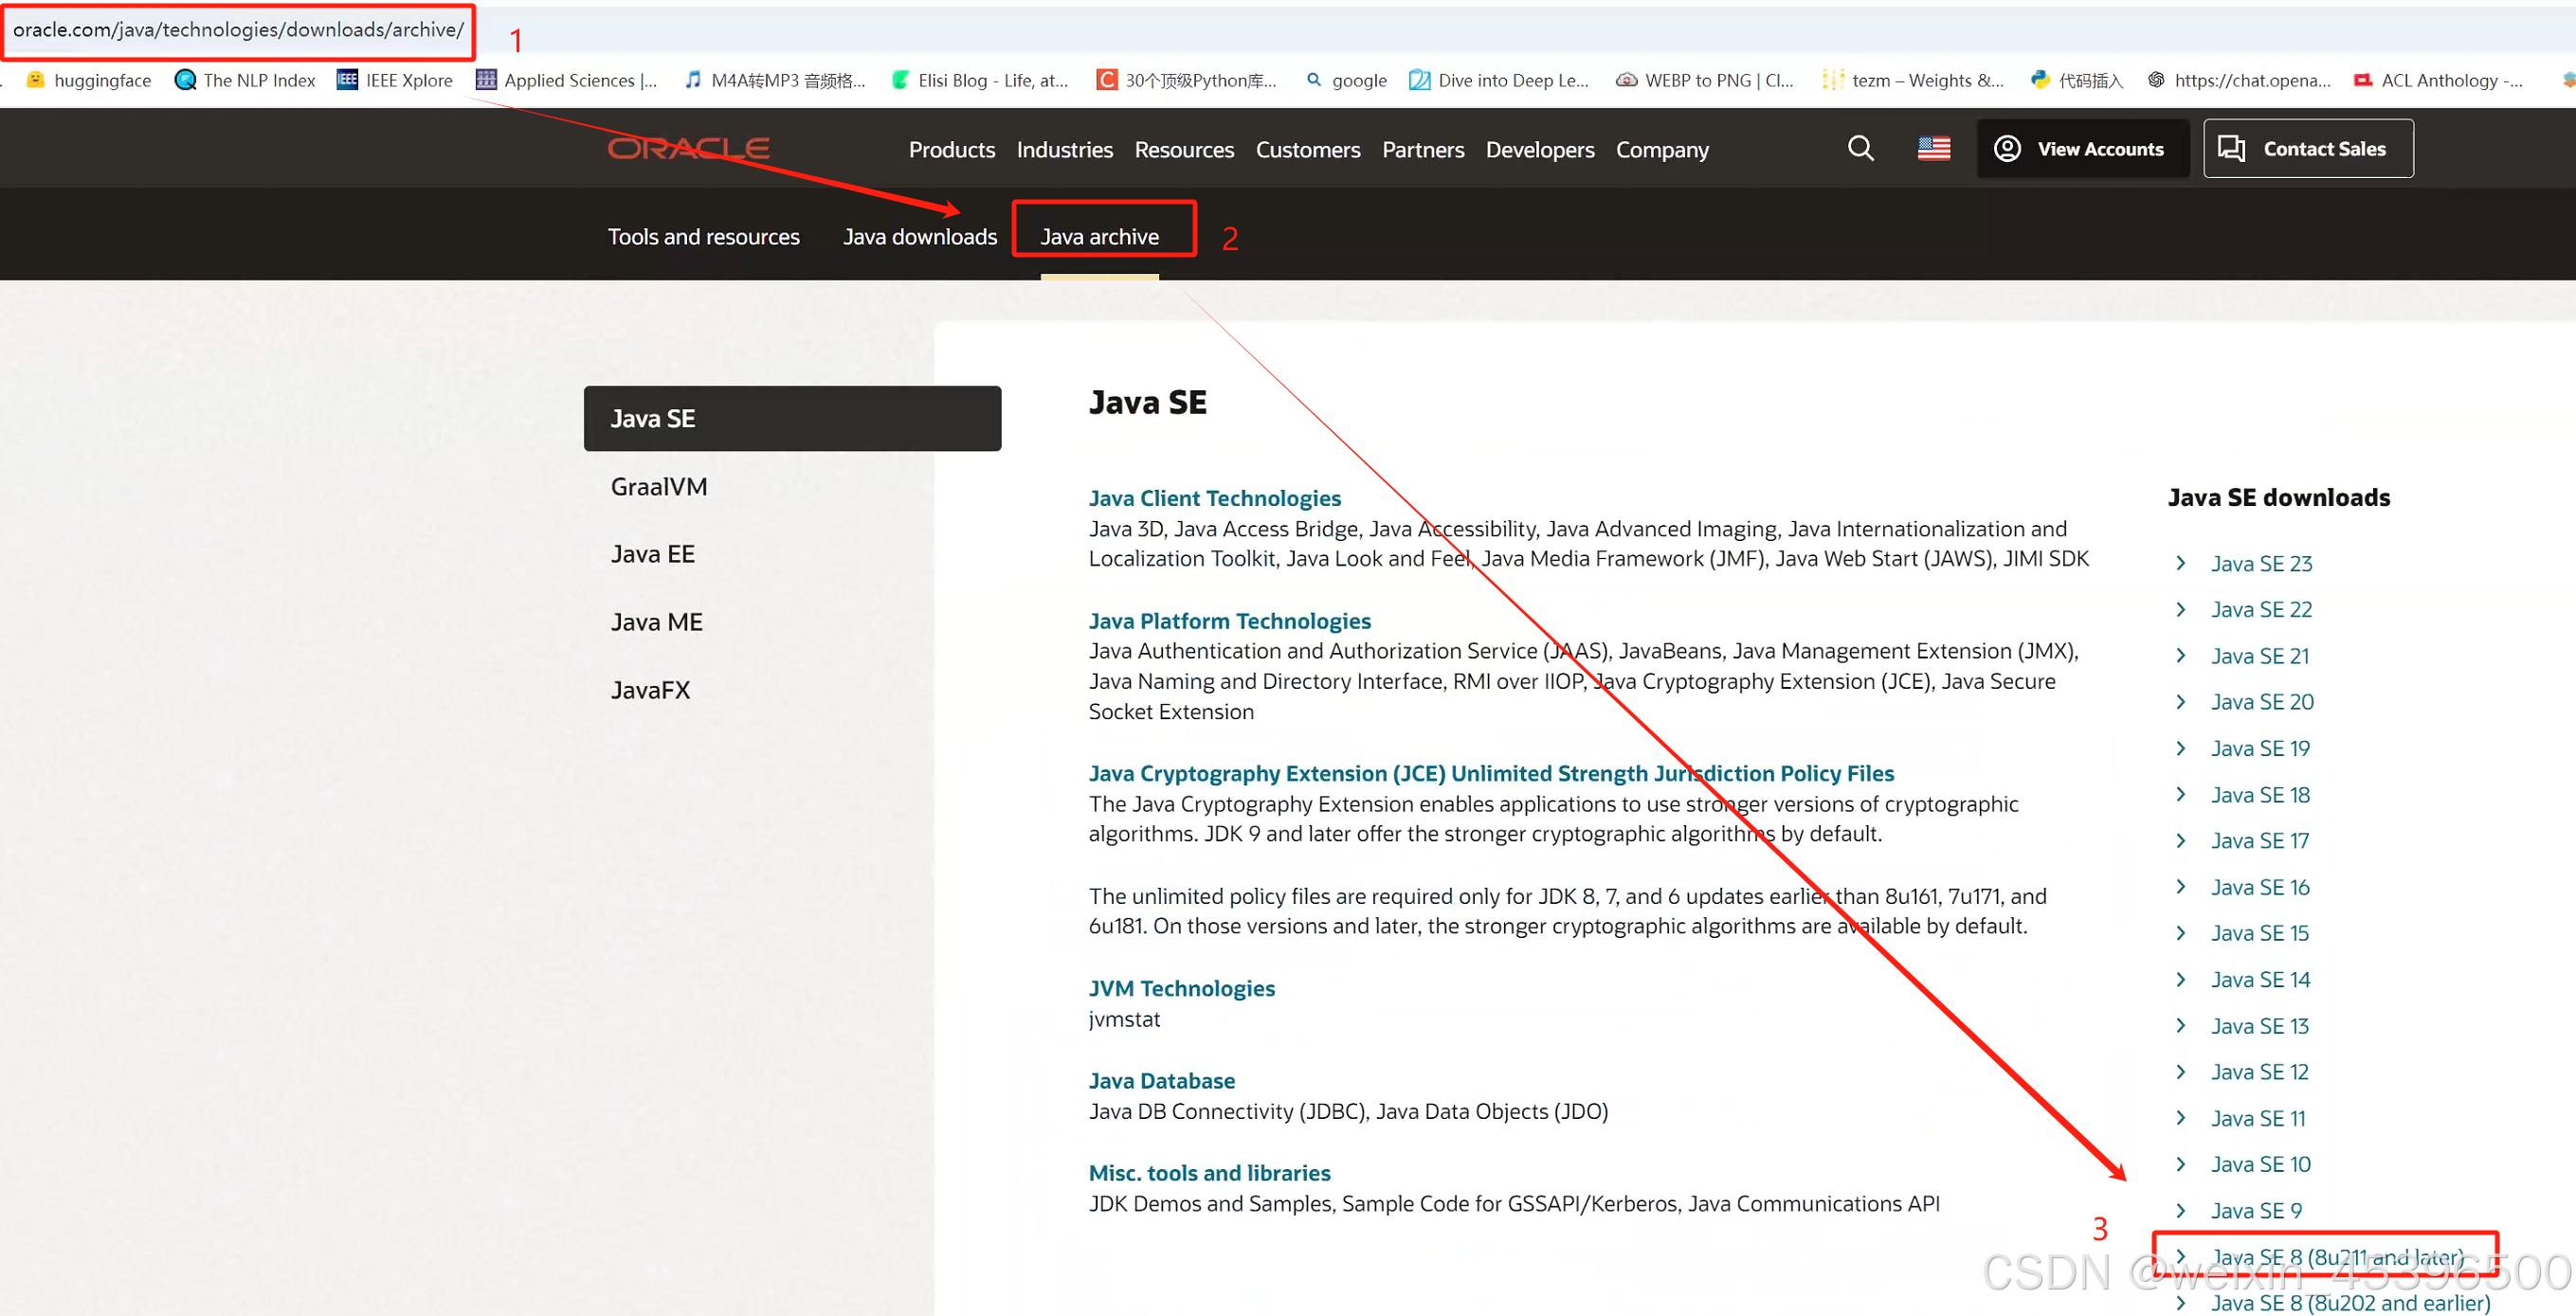Click the chevron beside Java SE 23
Viewport: 2576px width, 1316px height.
coord(2181,563)
